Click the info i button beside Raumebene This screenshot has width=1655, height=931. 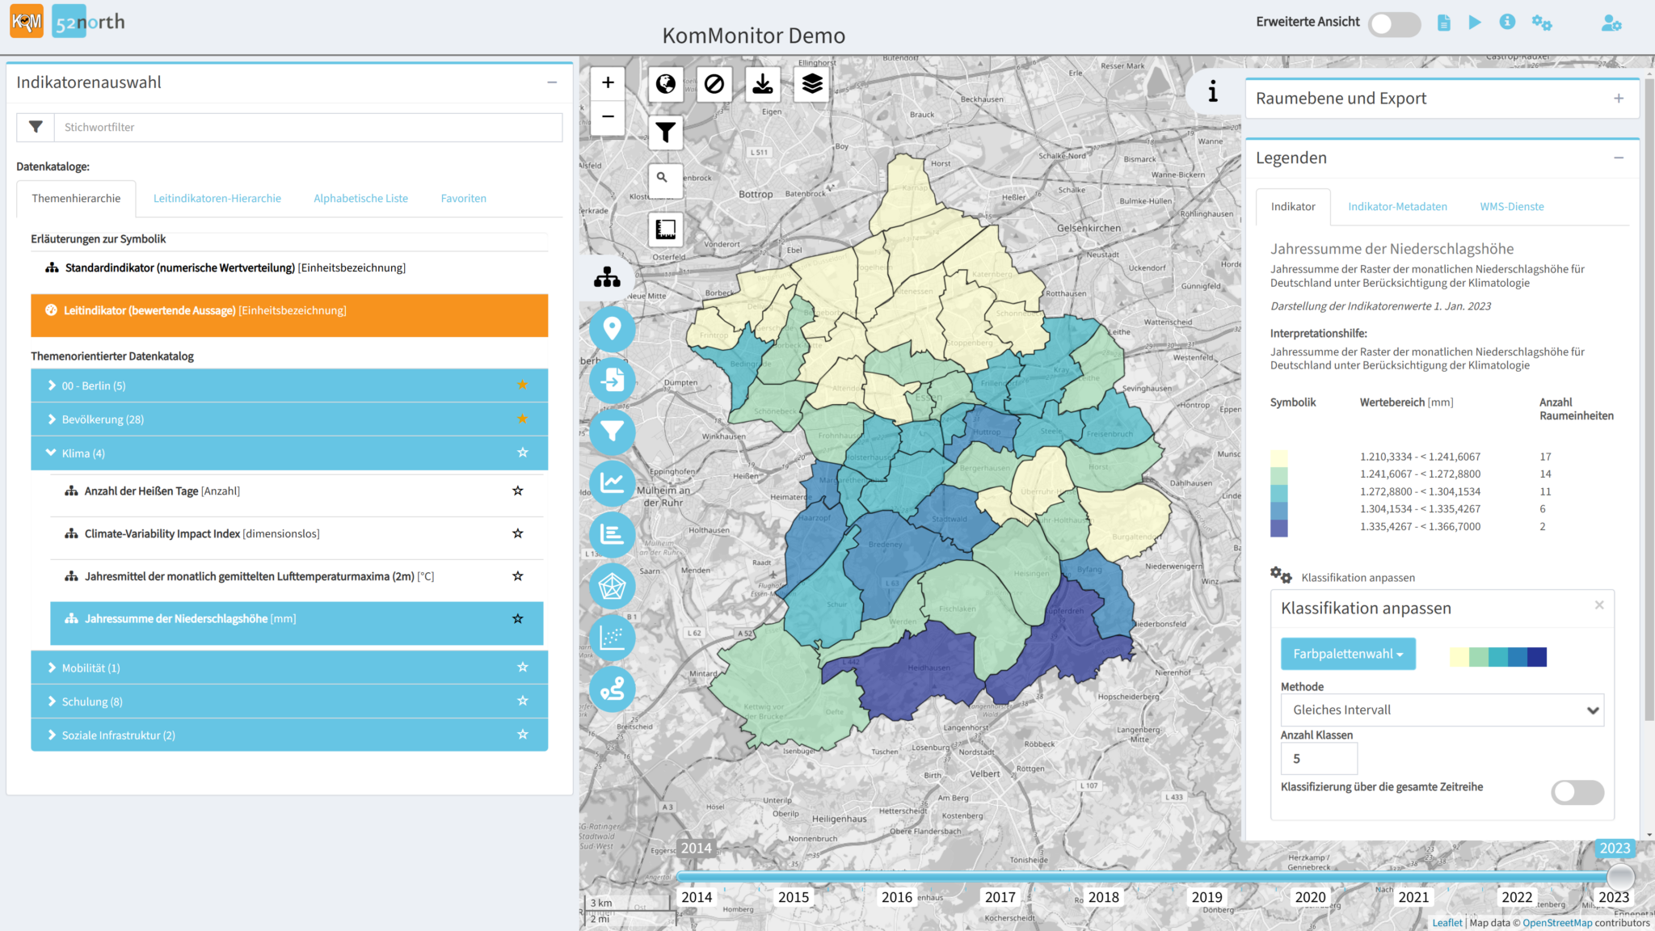(1213, 92)
